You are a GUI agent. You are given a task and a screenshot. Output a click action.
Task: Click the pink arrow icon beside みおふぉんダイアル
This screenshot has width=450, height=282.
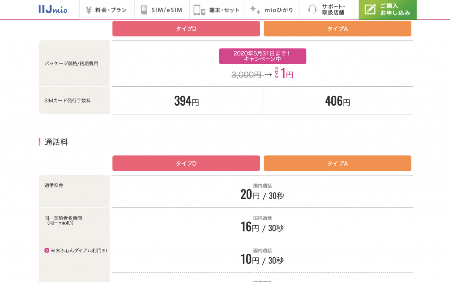[x=47, y=250]
